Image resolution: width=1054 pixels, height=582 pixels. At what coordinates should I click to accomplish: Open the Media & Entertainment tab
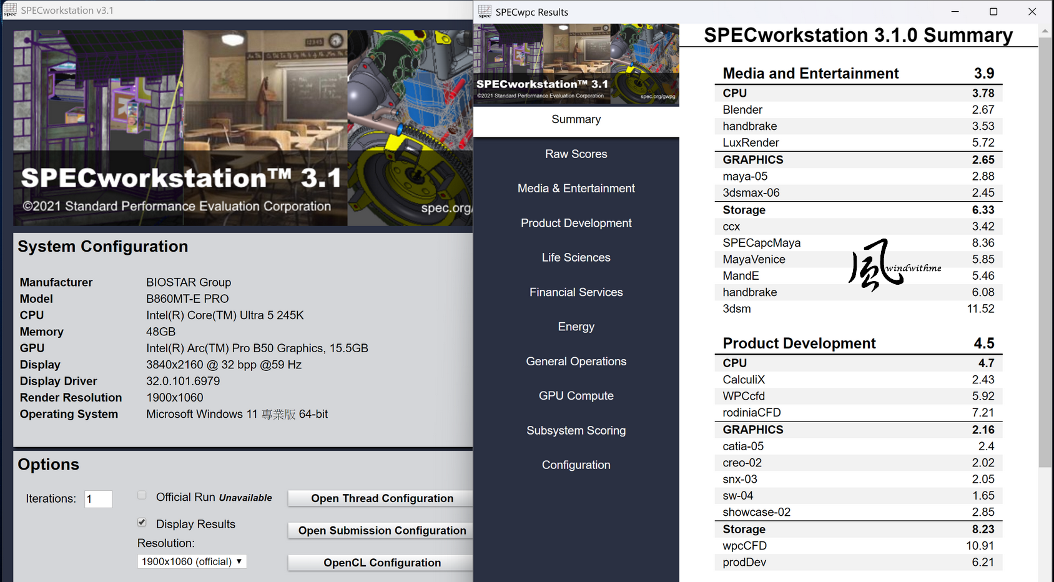point(576,189)
